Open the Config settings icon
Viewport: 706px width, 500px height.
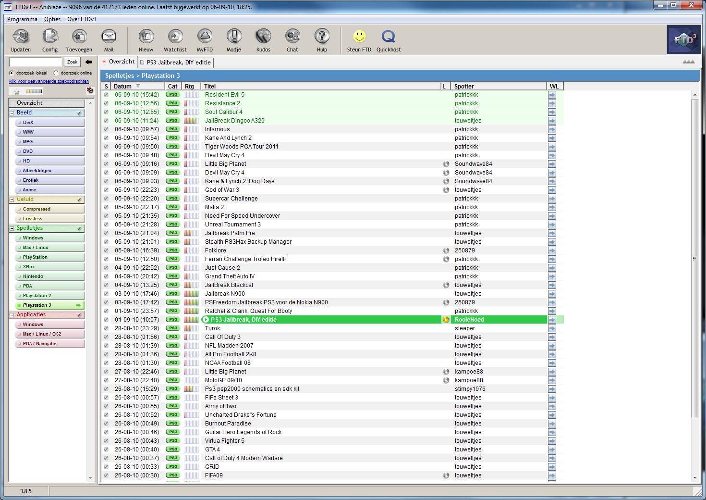coord(50,37)
